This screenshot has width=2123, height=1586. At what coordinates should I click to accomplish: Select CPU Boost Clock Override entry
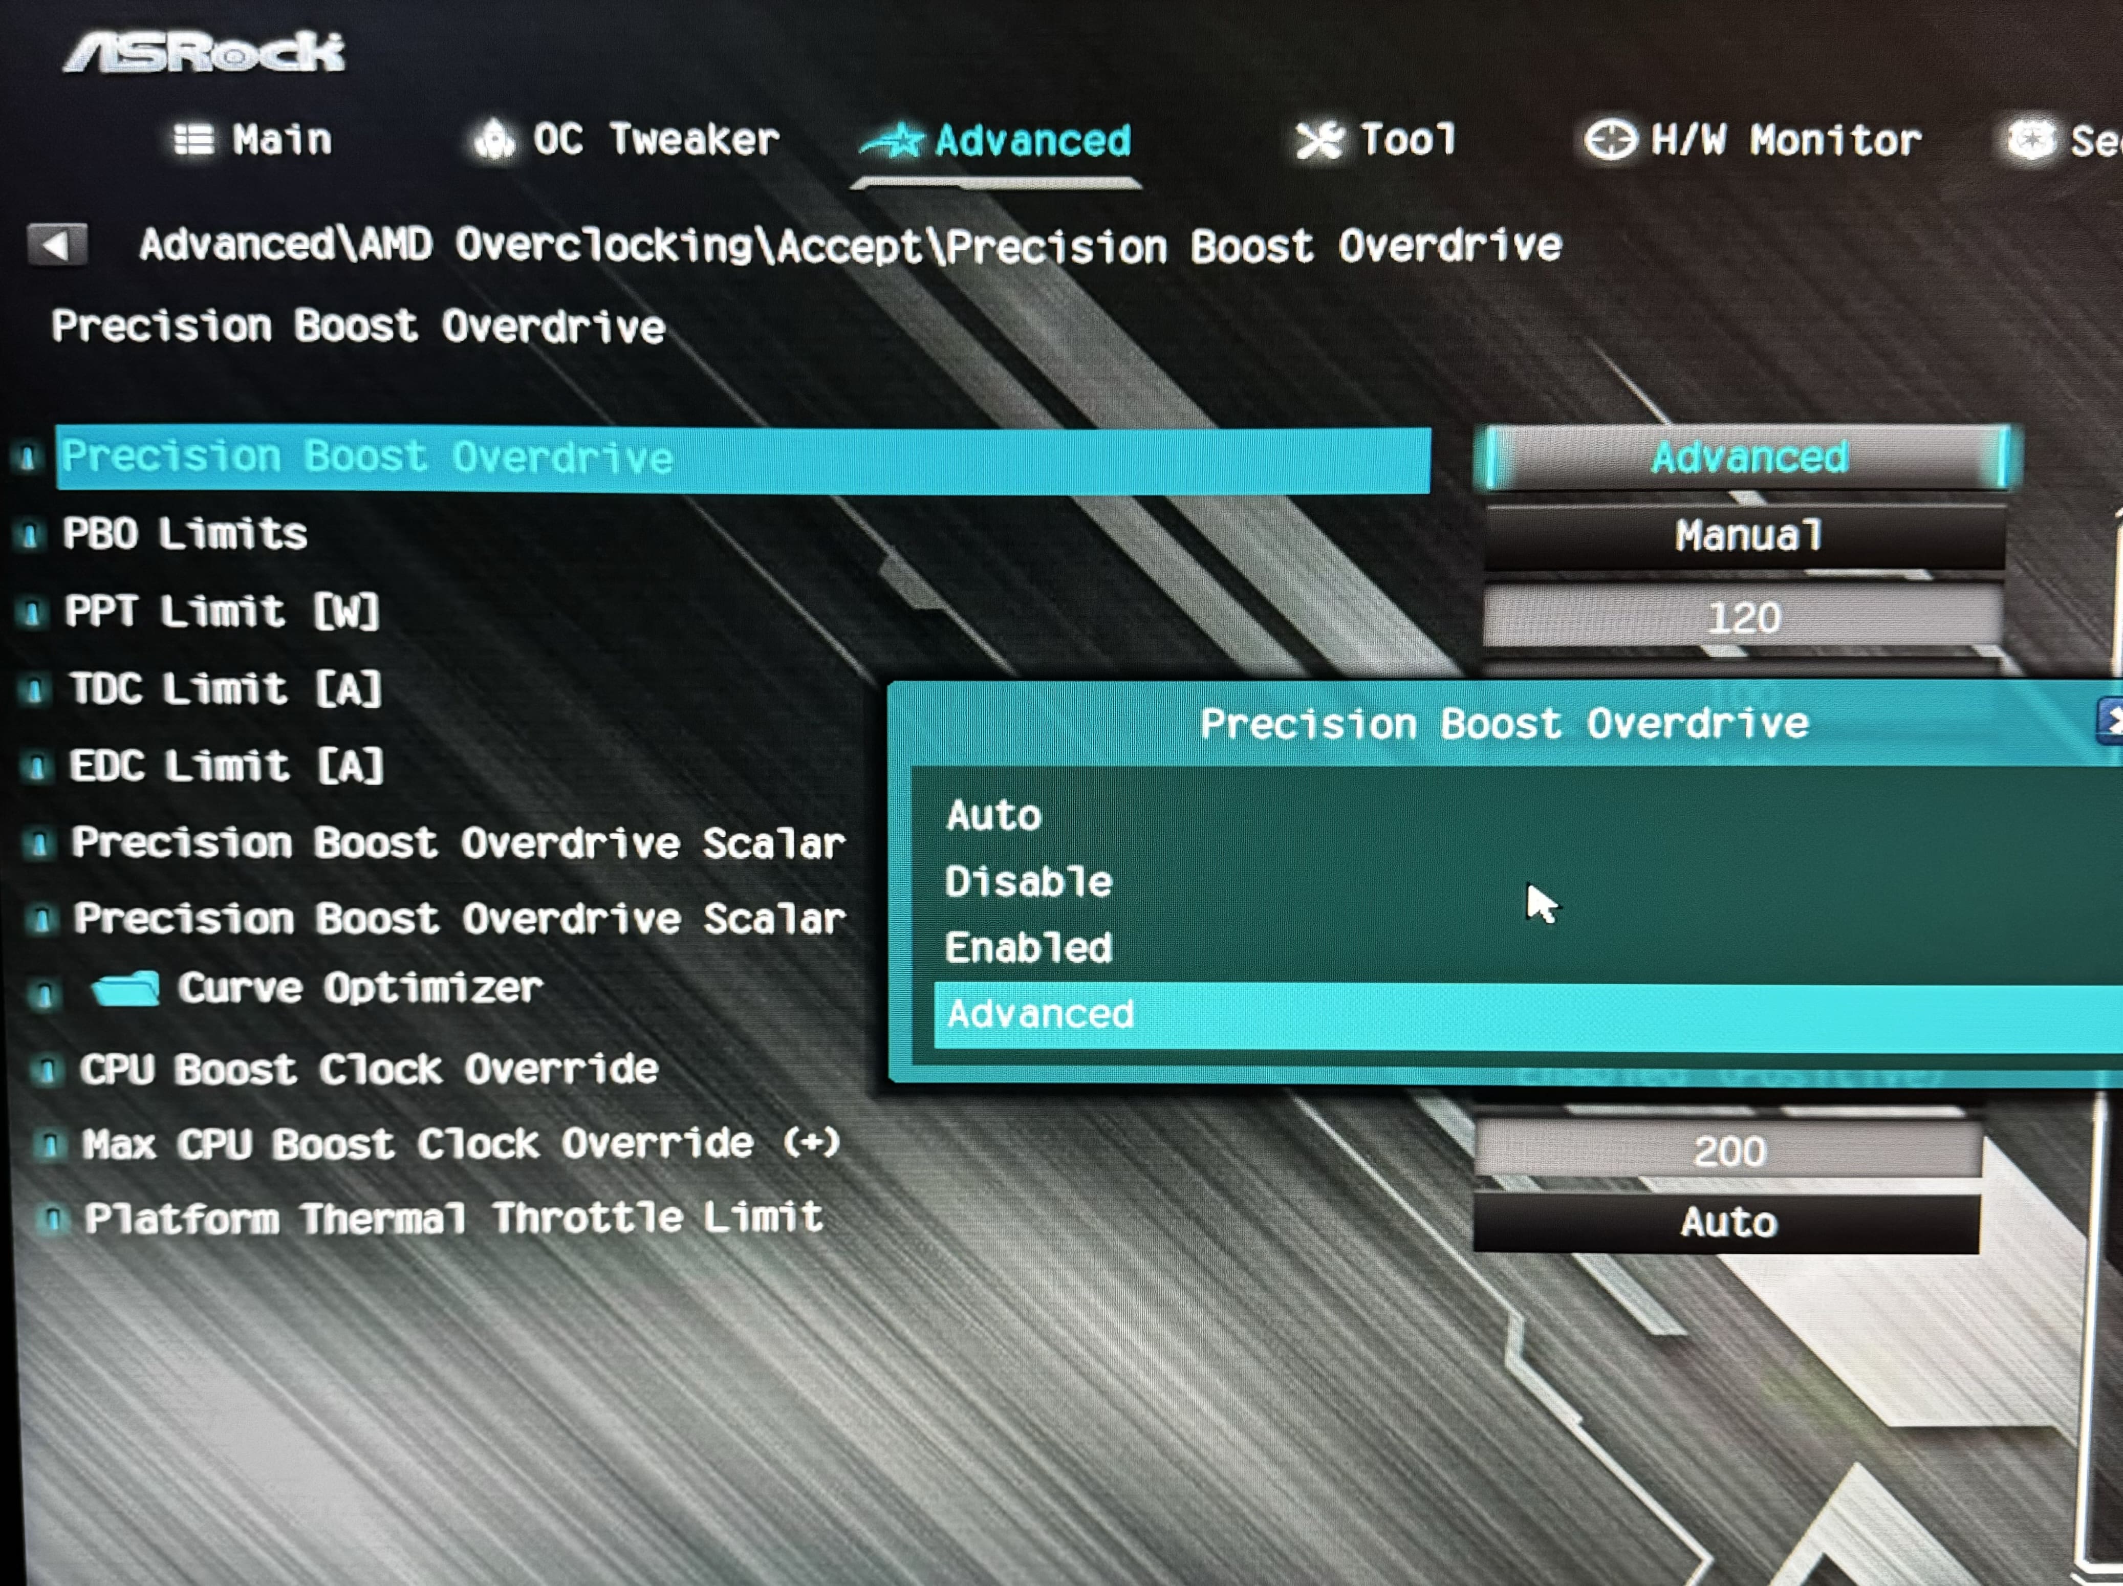(370, 1069)
